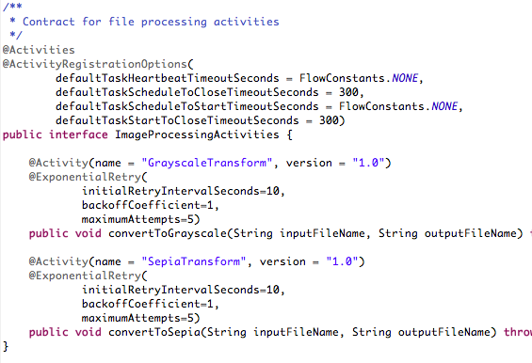Click defaultTaskScheduleToCloseTimeoutSeconds parameter

coord(187,92)
